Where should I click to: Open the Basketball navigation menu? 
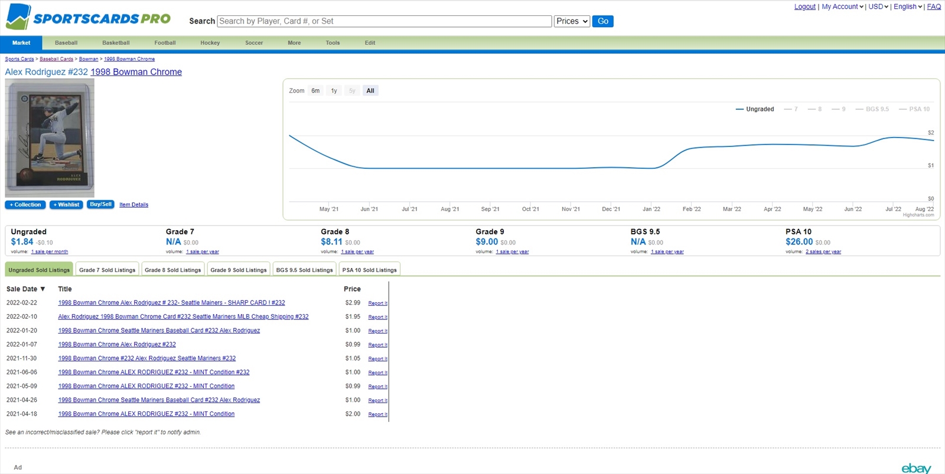[116, 43]
